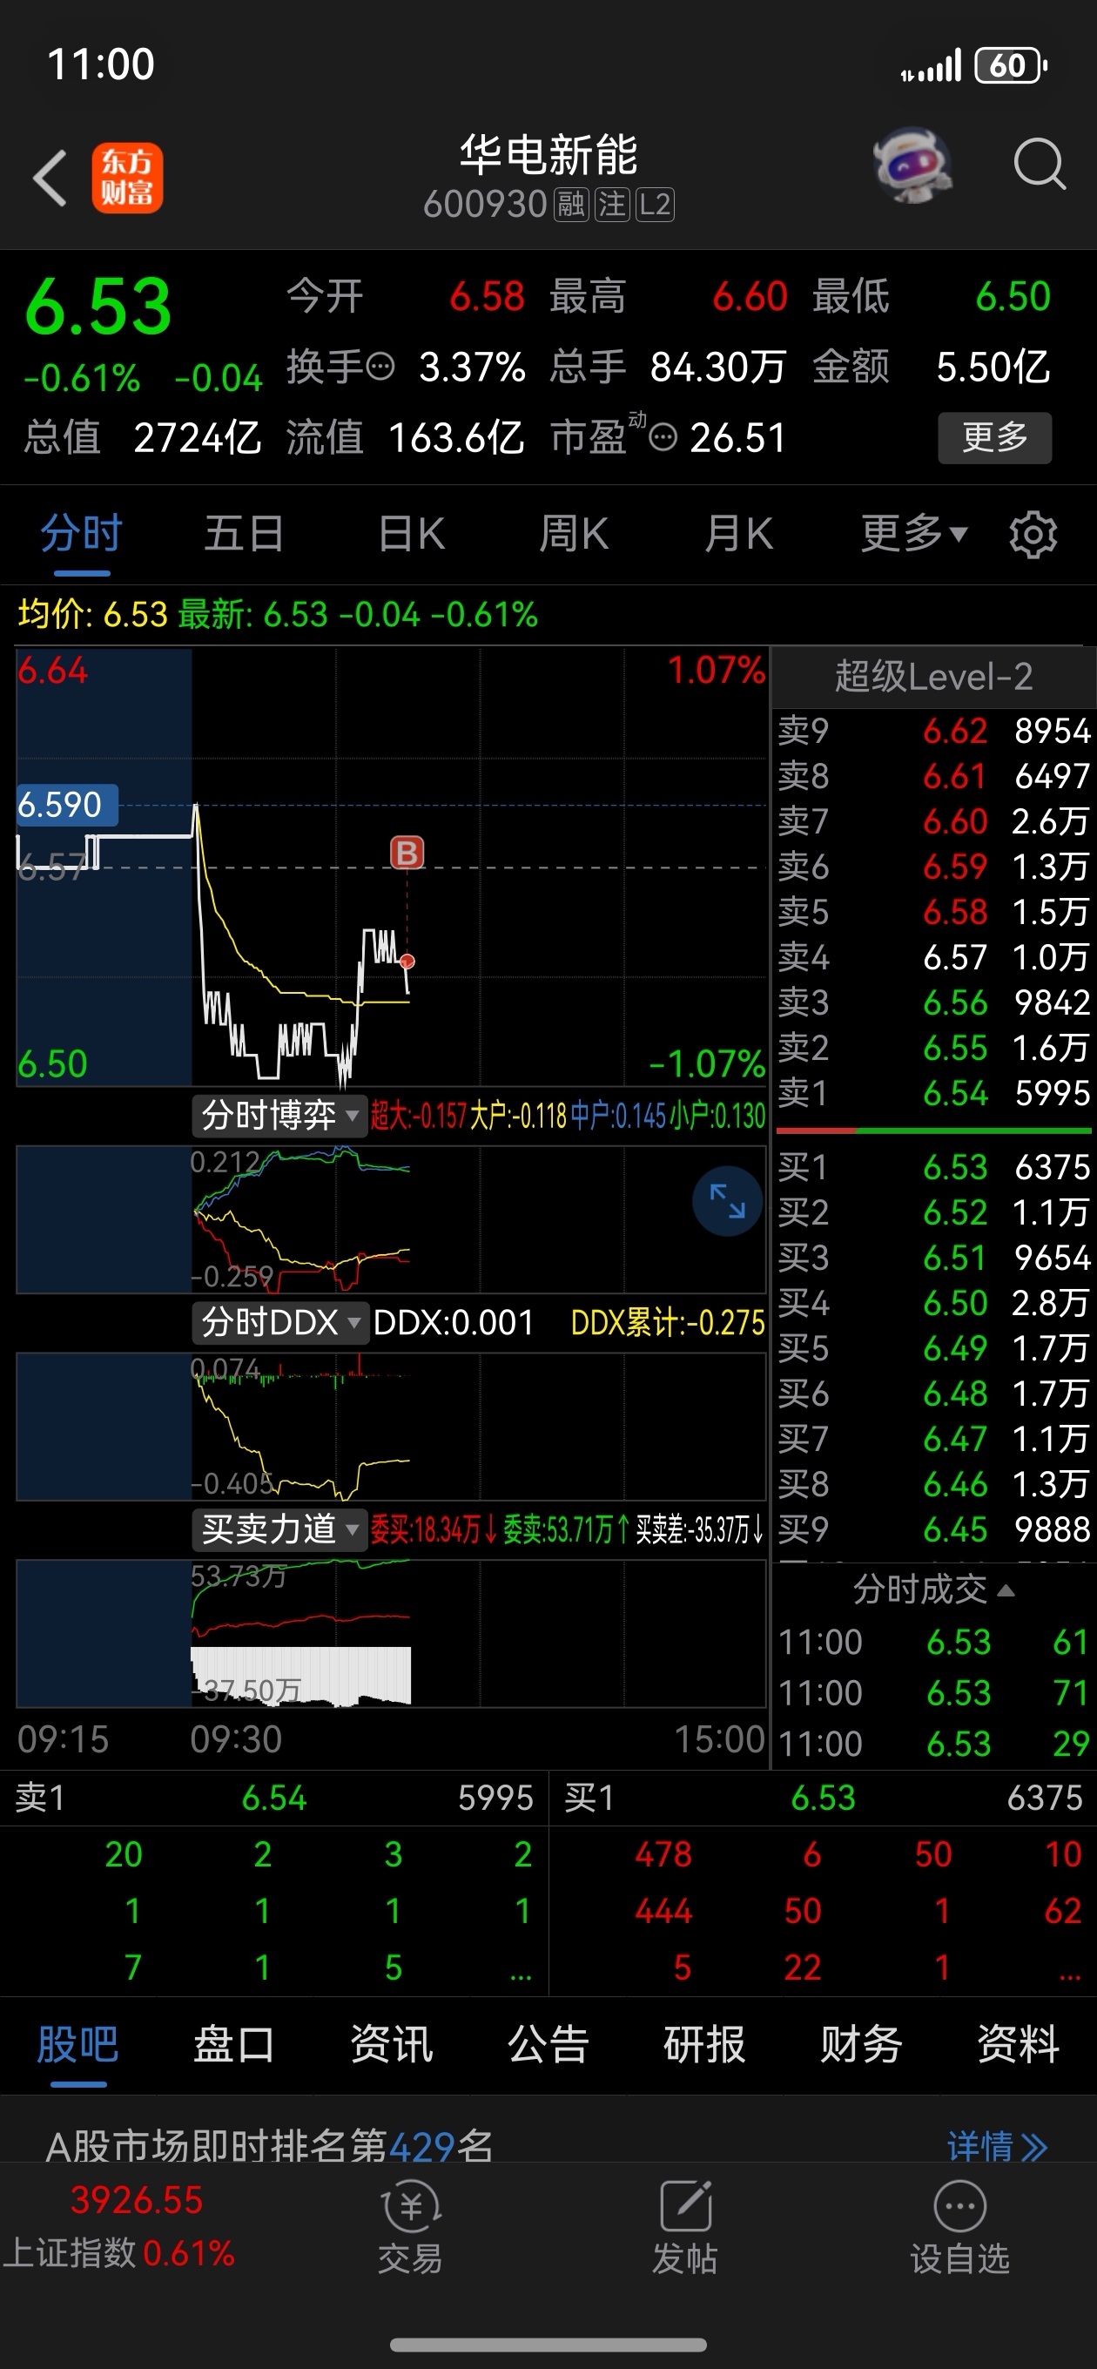Screen dimensions: 1097x2369
Task: Open 发帖 post icon
Action: click(x=685, y=2226)
